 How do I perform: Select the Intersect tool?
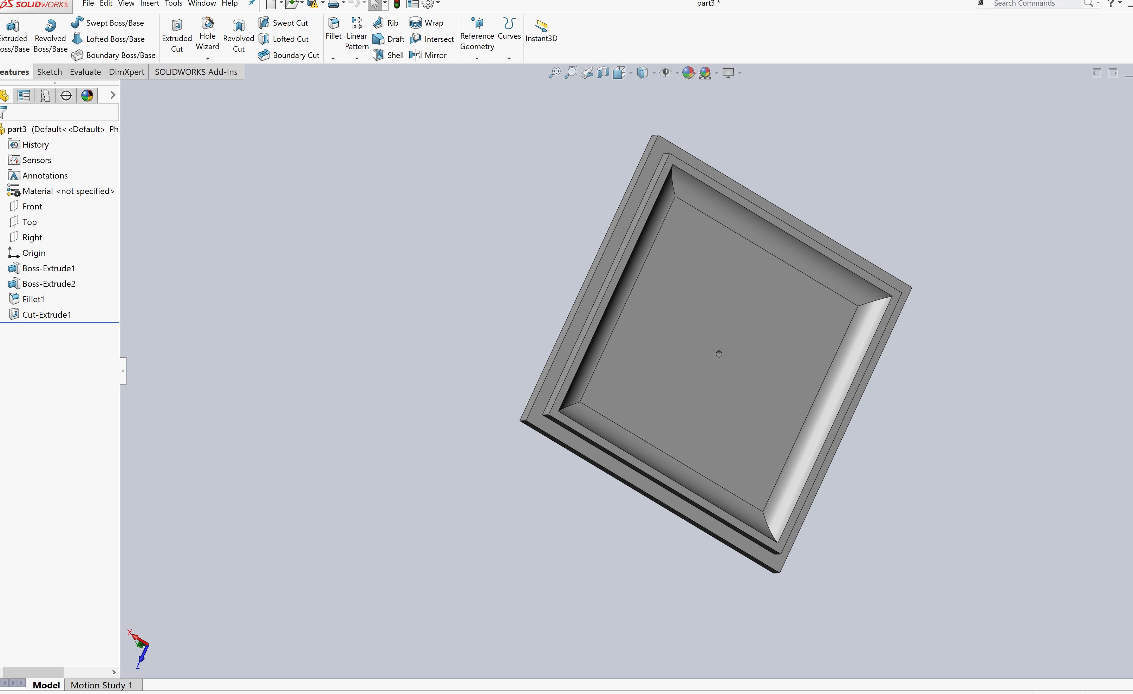pos(431,39)
